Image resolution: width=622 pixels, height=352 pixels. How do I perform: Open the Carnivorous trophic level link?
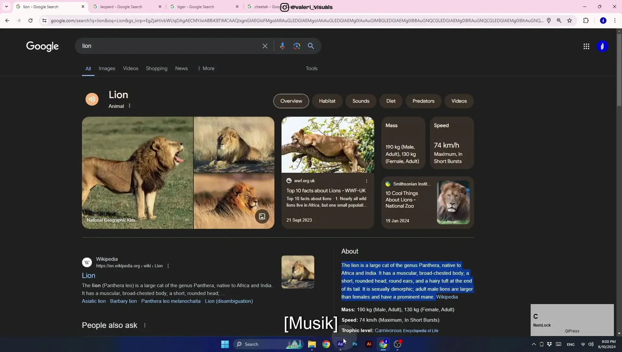[388, 330]
